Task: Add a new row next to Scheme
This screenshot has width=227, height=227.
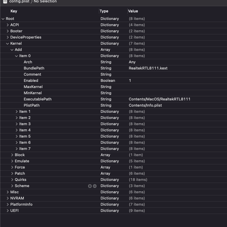Action: click(90, 186)
